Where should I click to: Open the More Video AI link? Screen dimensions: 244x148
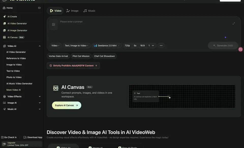13,90
